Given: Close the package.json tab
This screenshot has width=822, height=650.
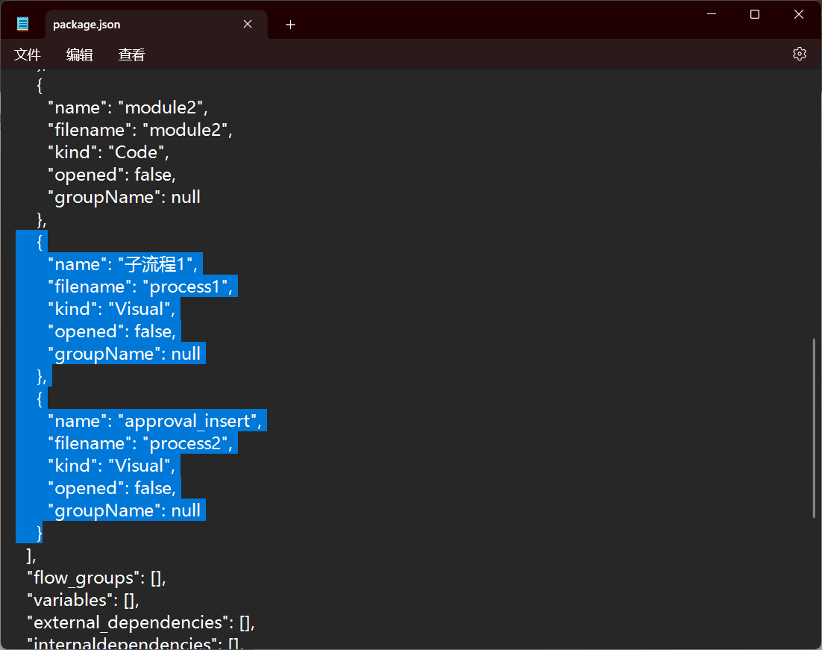Looking at the screenshot, I should point(248,25).
